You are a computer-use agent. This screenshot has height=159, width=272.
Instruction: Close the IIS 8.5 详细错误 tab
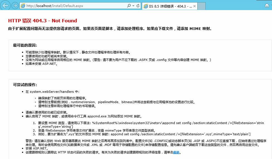[195, 6]
